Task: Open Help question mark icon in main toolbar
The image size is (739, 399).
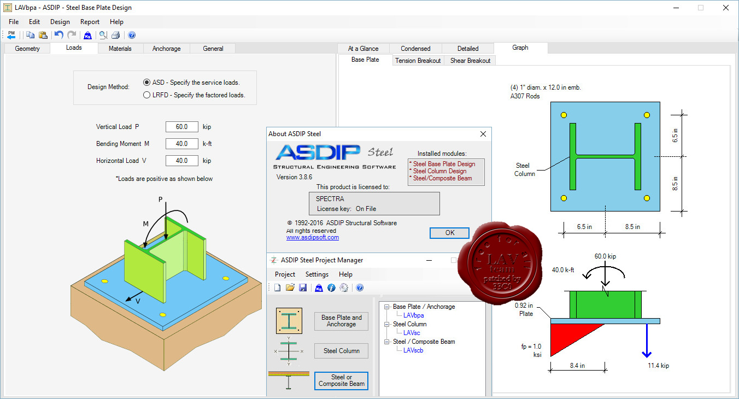Action: point(132,35)
